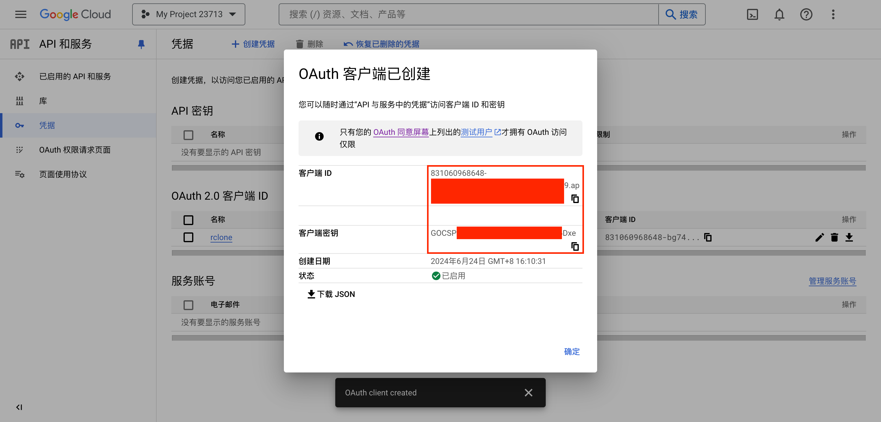This screenshot has width=881, height=422.
Task: Copy the 客户端密钥 in dialog
Action: point(575,246)
